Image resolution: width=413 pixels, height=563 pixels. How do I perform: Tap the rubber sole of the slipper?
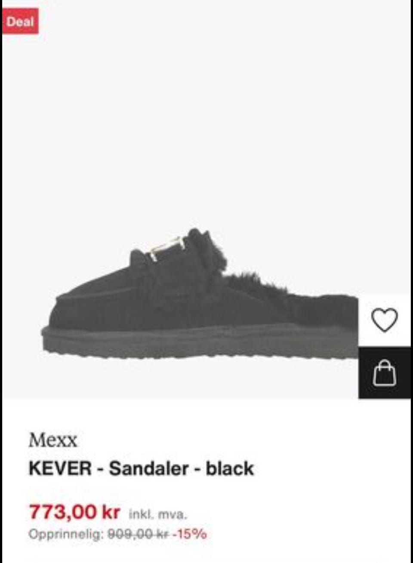click(200, 342)
